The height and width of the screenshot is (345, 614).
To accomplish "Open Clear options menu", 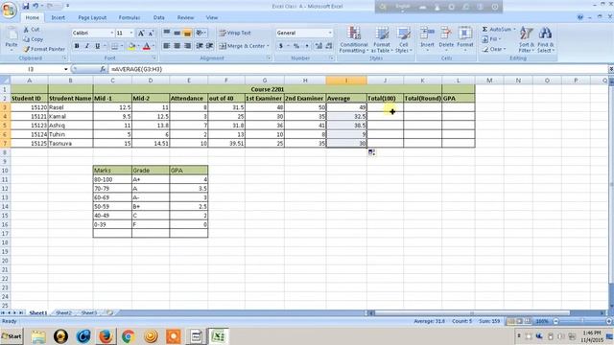I will pos(494,49).
